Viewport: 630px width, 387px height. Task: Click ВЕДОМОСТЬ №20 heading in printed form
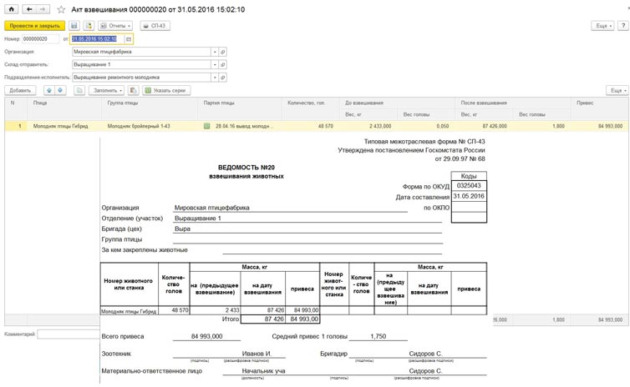pos(246,168)
